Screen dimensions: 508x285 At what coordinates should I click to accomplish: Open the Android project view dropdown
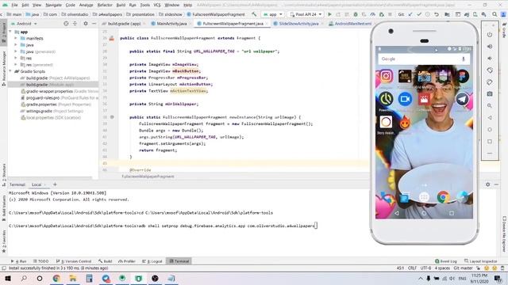point(24,24)
